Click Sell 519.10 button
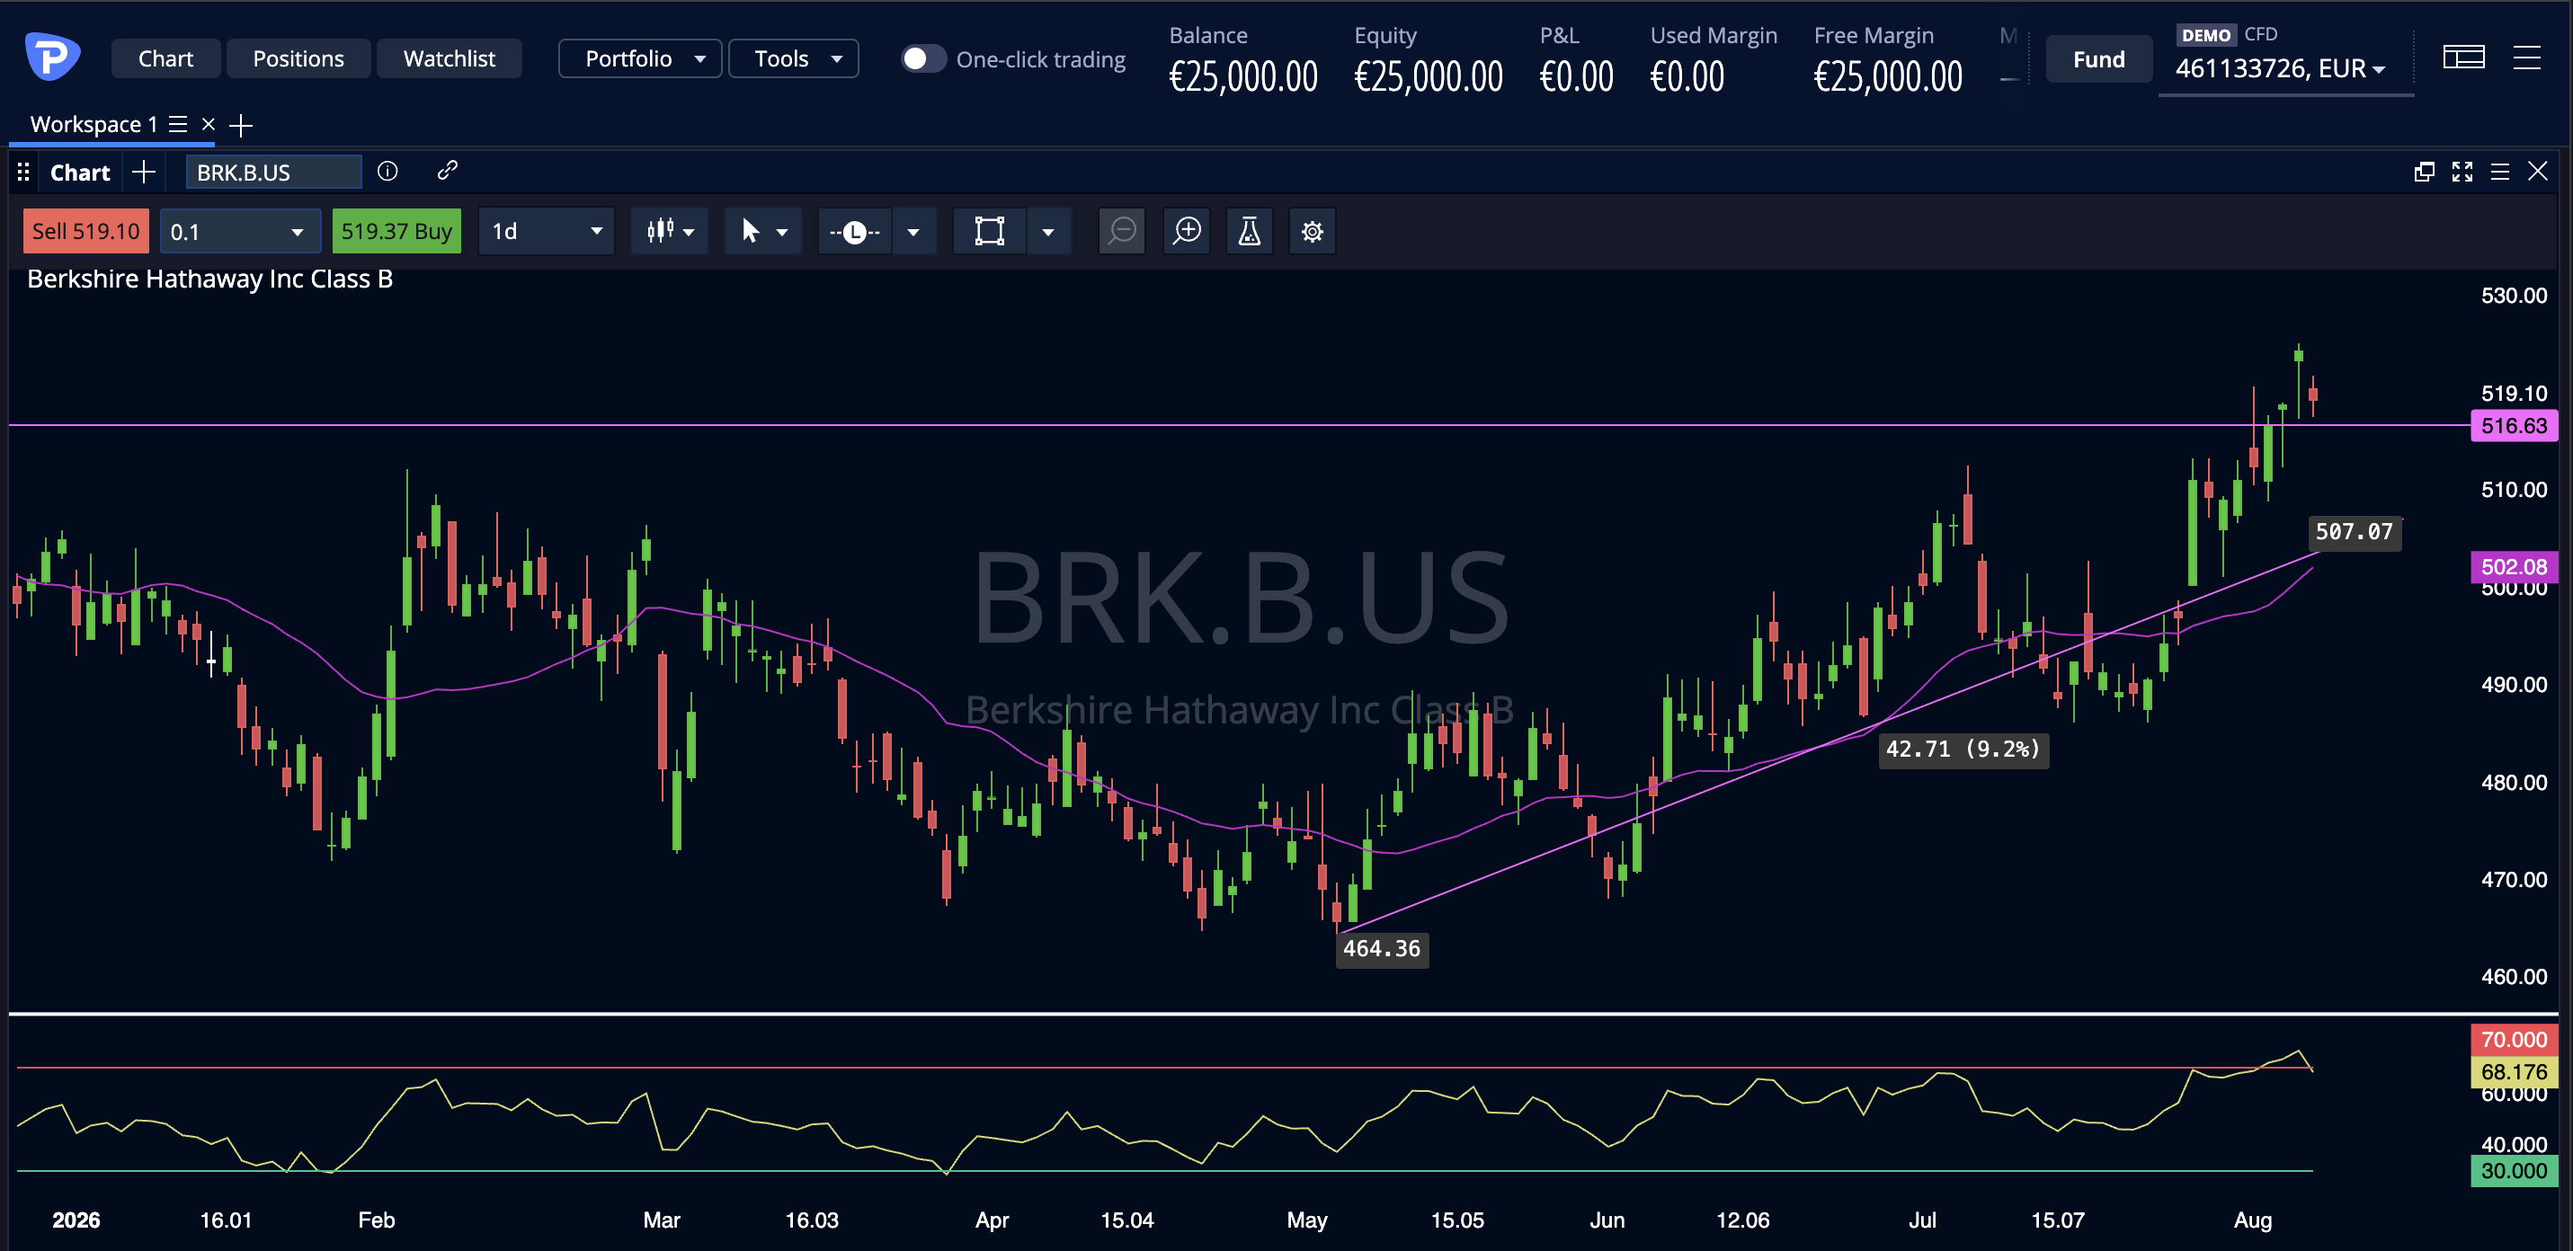 point(86,231)
